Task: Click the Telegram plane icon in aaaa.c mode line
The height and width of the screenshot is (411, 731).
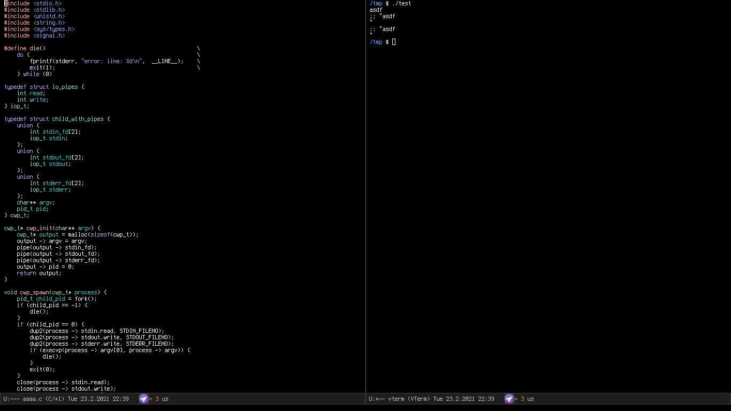Action: 143,399
